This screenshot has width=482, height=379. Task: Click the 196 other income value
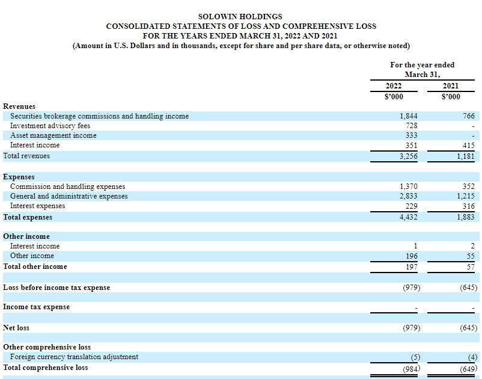411,256
